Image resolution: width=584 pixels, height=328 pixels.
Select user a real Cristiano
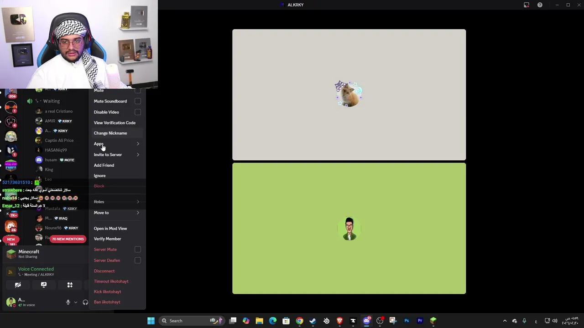58,111
